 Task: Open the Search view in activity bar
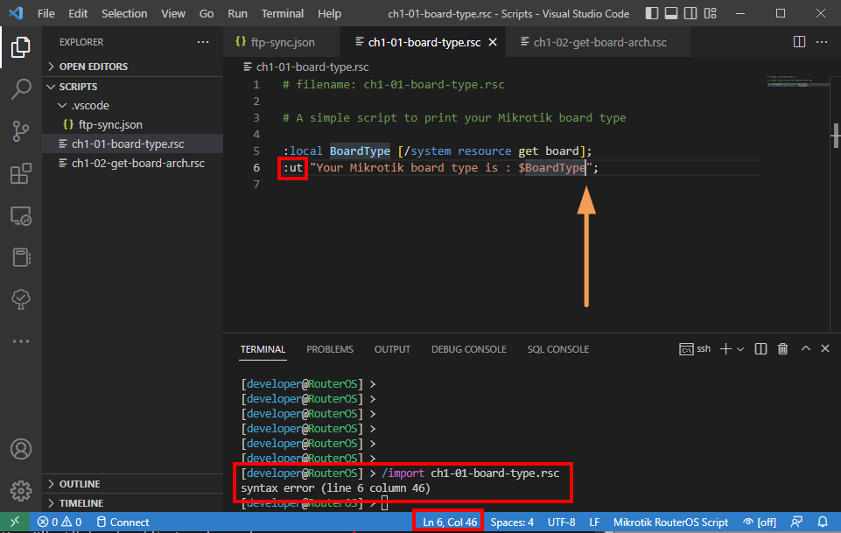coord(21,89)
